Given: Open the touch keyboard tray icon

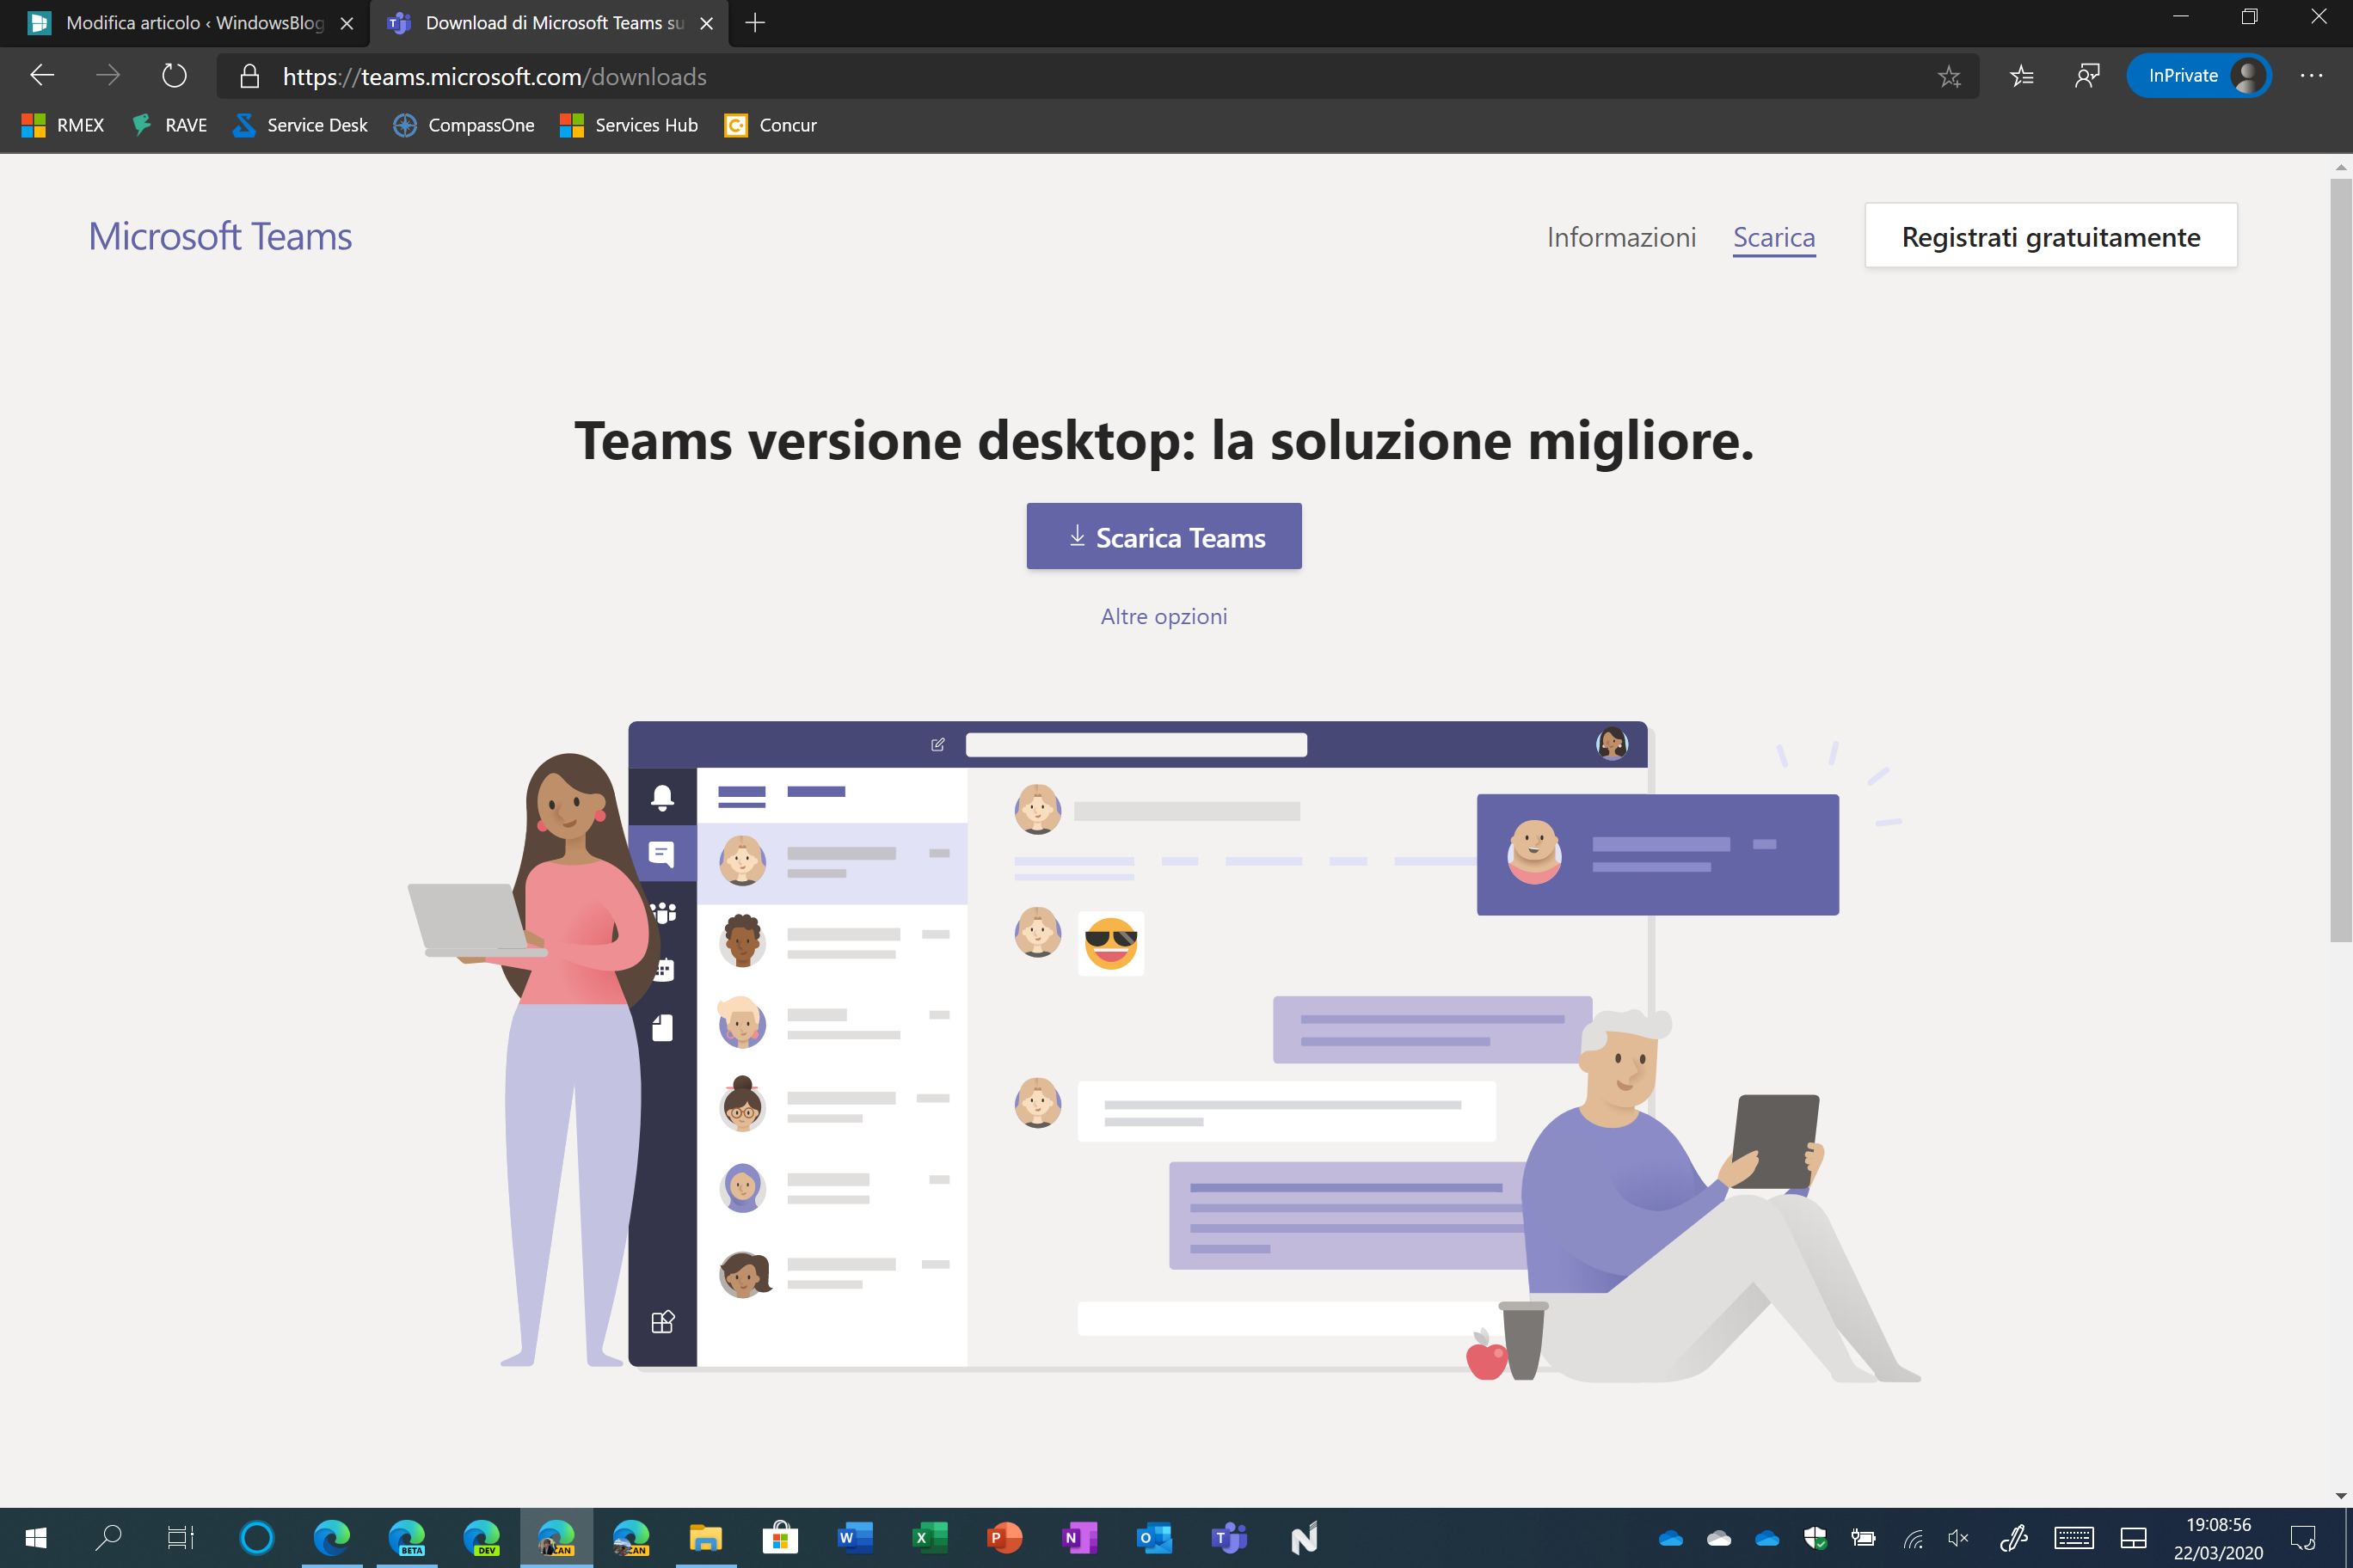Looking at the screenshot, I should pyautogui.click(x=2075, y=1538).
